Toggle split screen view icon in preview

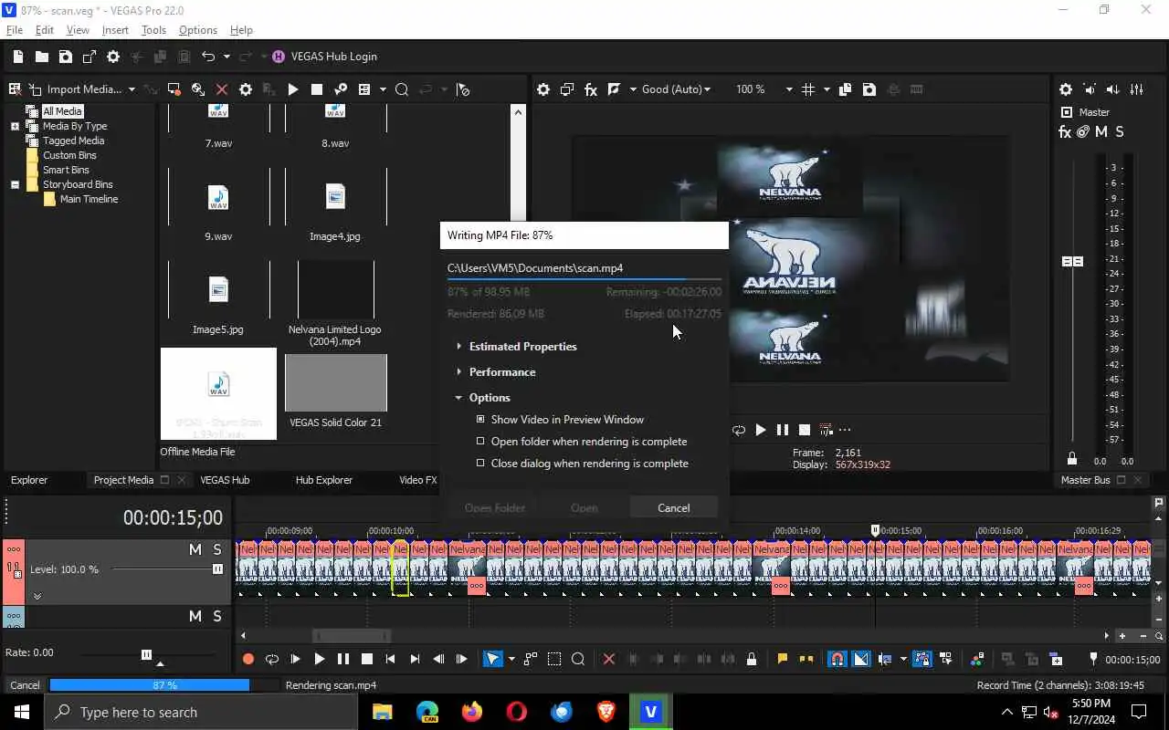click(615, 89)
